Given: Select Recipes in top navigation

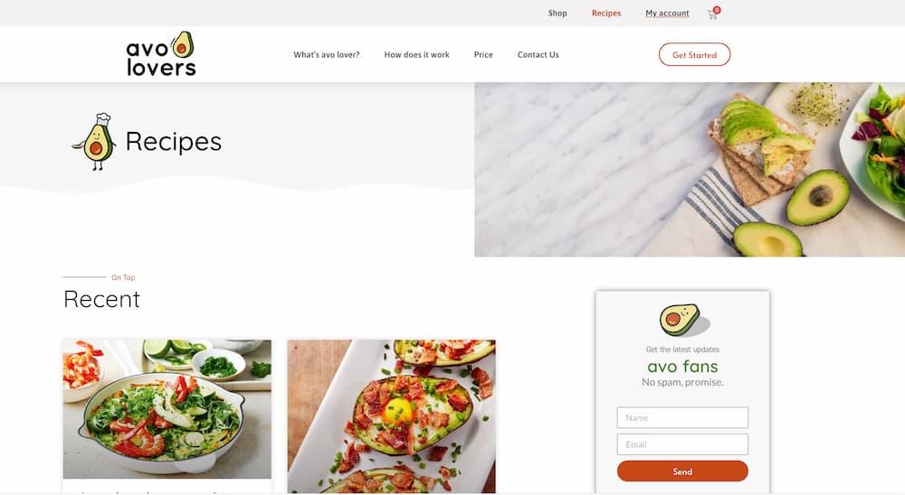Looking at the screenshot, I should (606, 13).
